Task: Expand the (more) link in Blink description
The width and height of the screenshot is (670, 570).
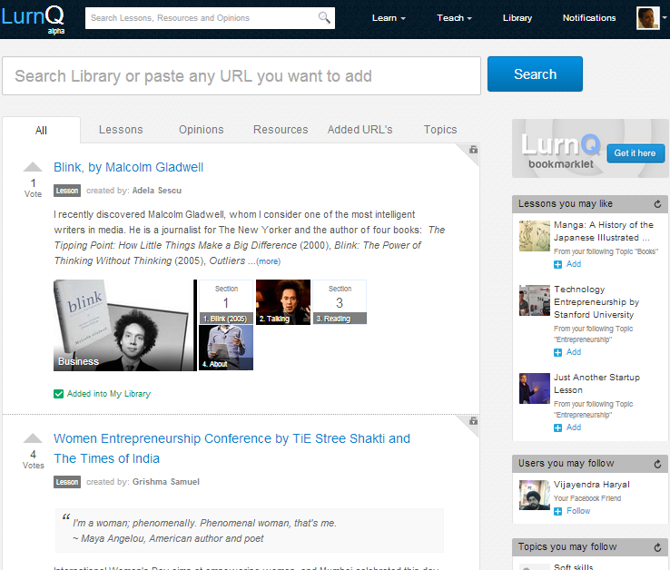Action: point(269,261)
